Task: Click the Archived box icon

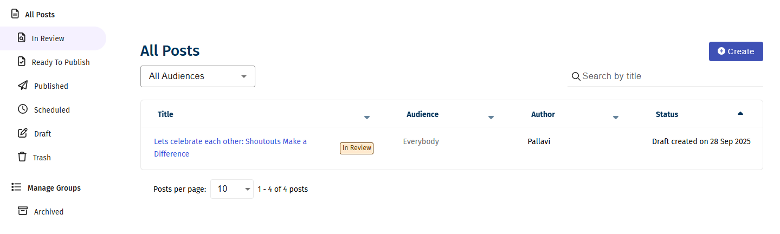Action: coord(23,211)
